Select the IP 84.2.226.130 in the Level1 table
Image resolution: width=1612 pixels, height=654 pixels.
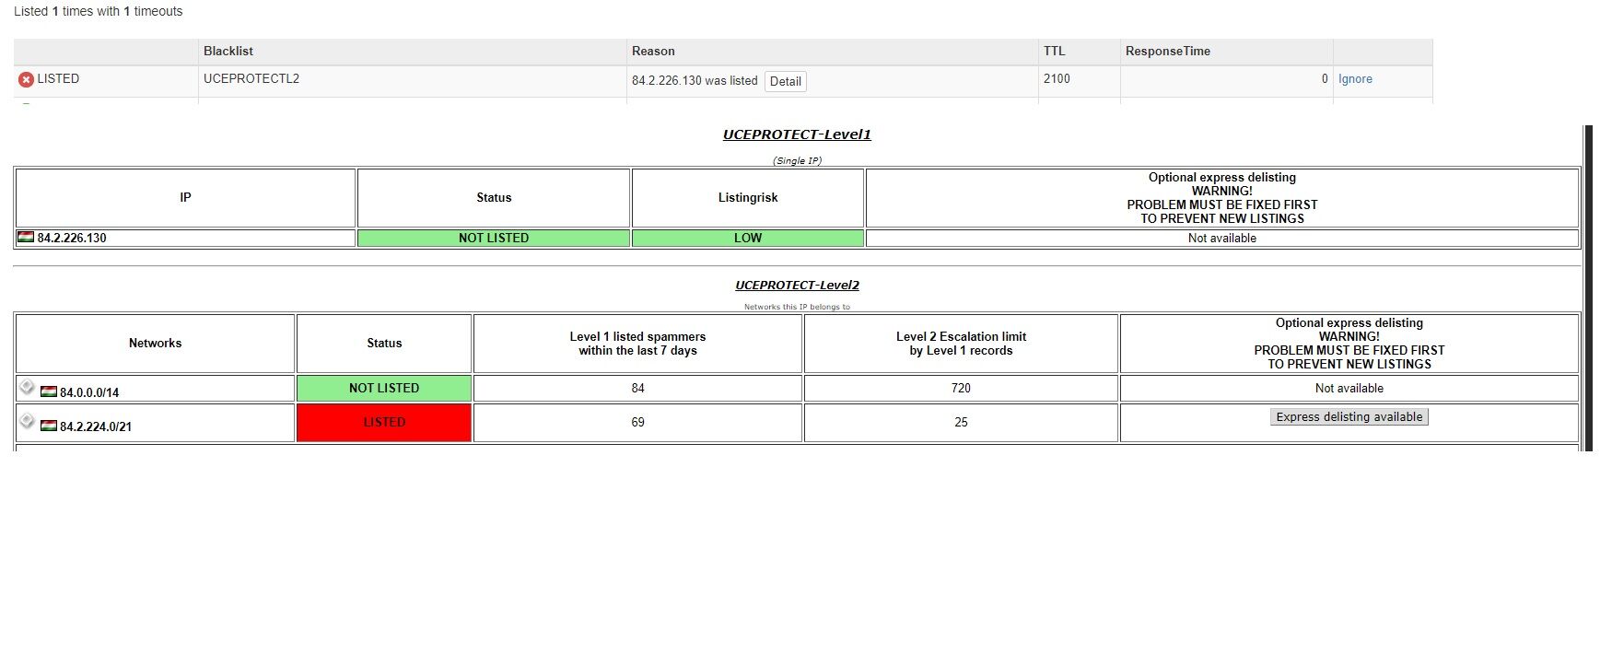72,238
